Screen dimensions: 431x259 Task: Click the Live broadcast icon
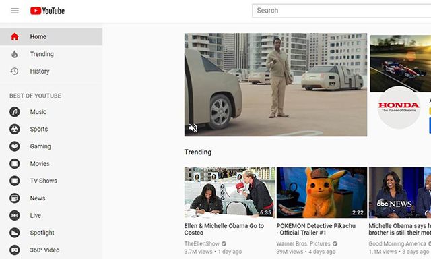coord(15,215)
